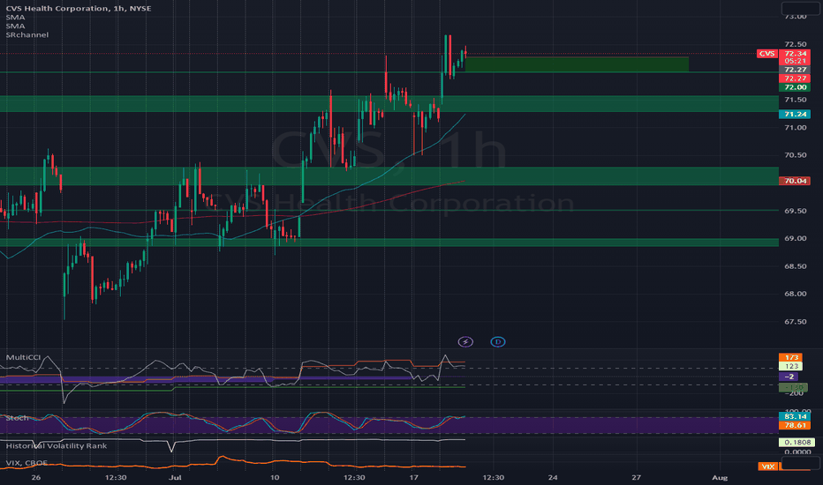This screenshot has width=823, height=485.
Task: Select the 'VIX, CBOE' indicator label
Action: 26,463
